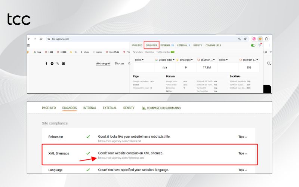Expand Tips for Language row
The height and width of the screenshot is (187, 299).
coord(243,170)
